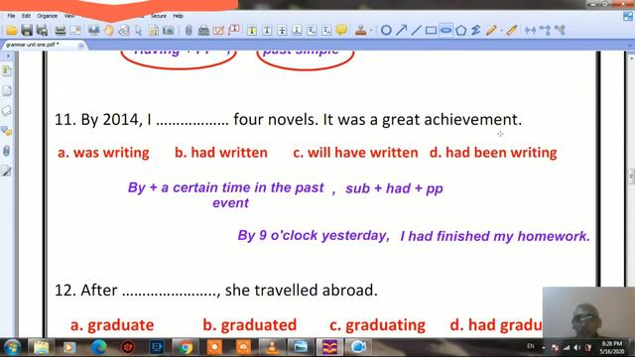Click answer option 'c. will have written'
The image size is (635, 357).
click(x=355, y=153)
